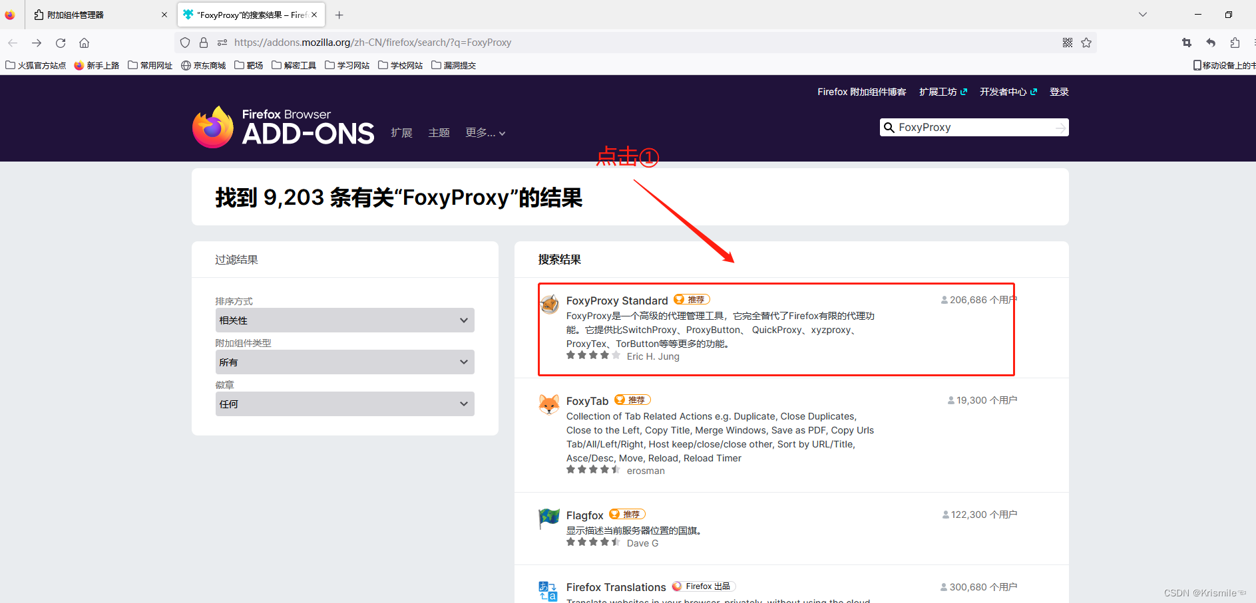The height and width of the screenshot is (603, 1256).
Task: Click the Flagfox flag icon
Action: pos(549,519)
